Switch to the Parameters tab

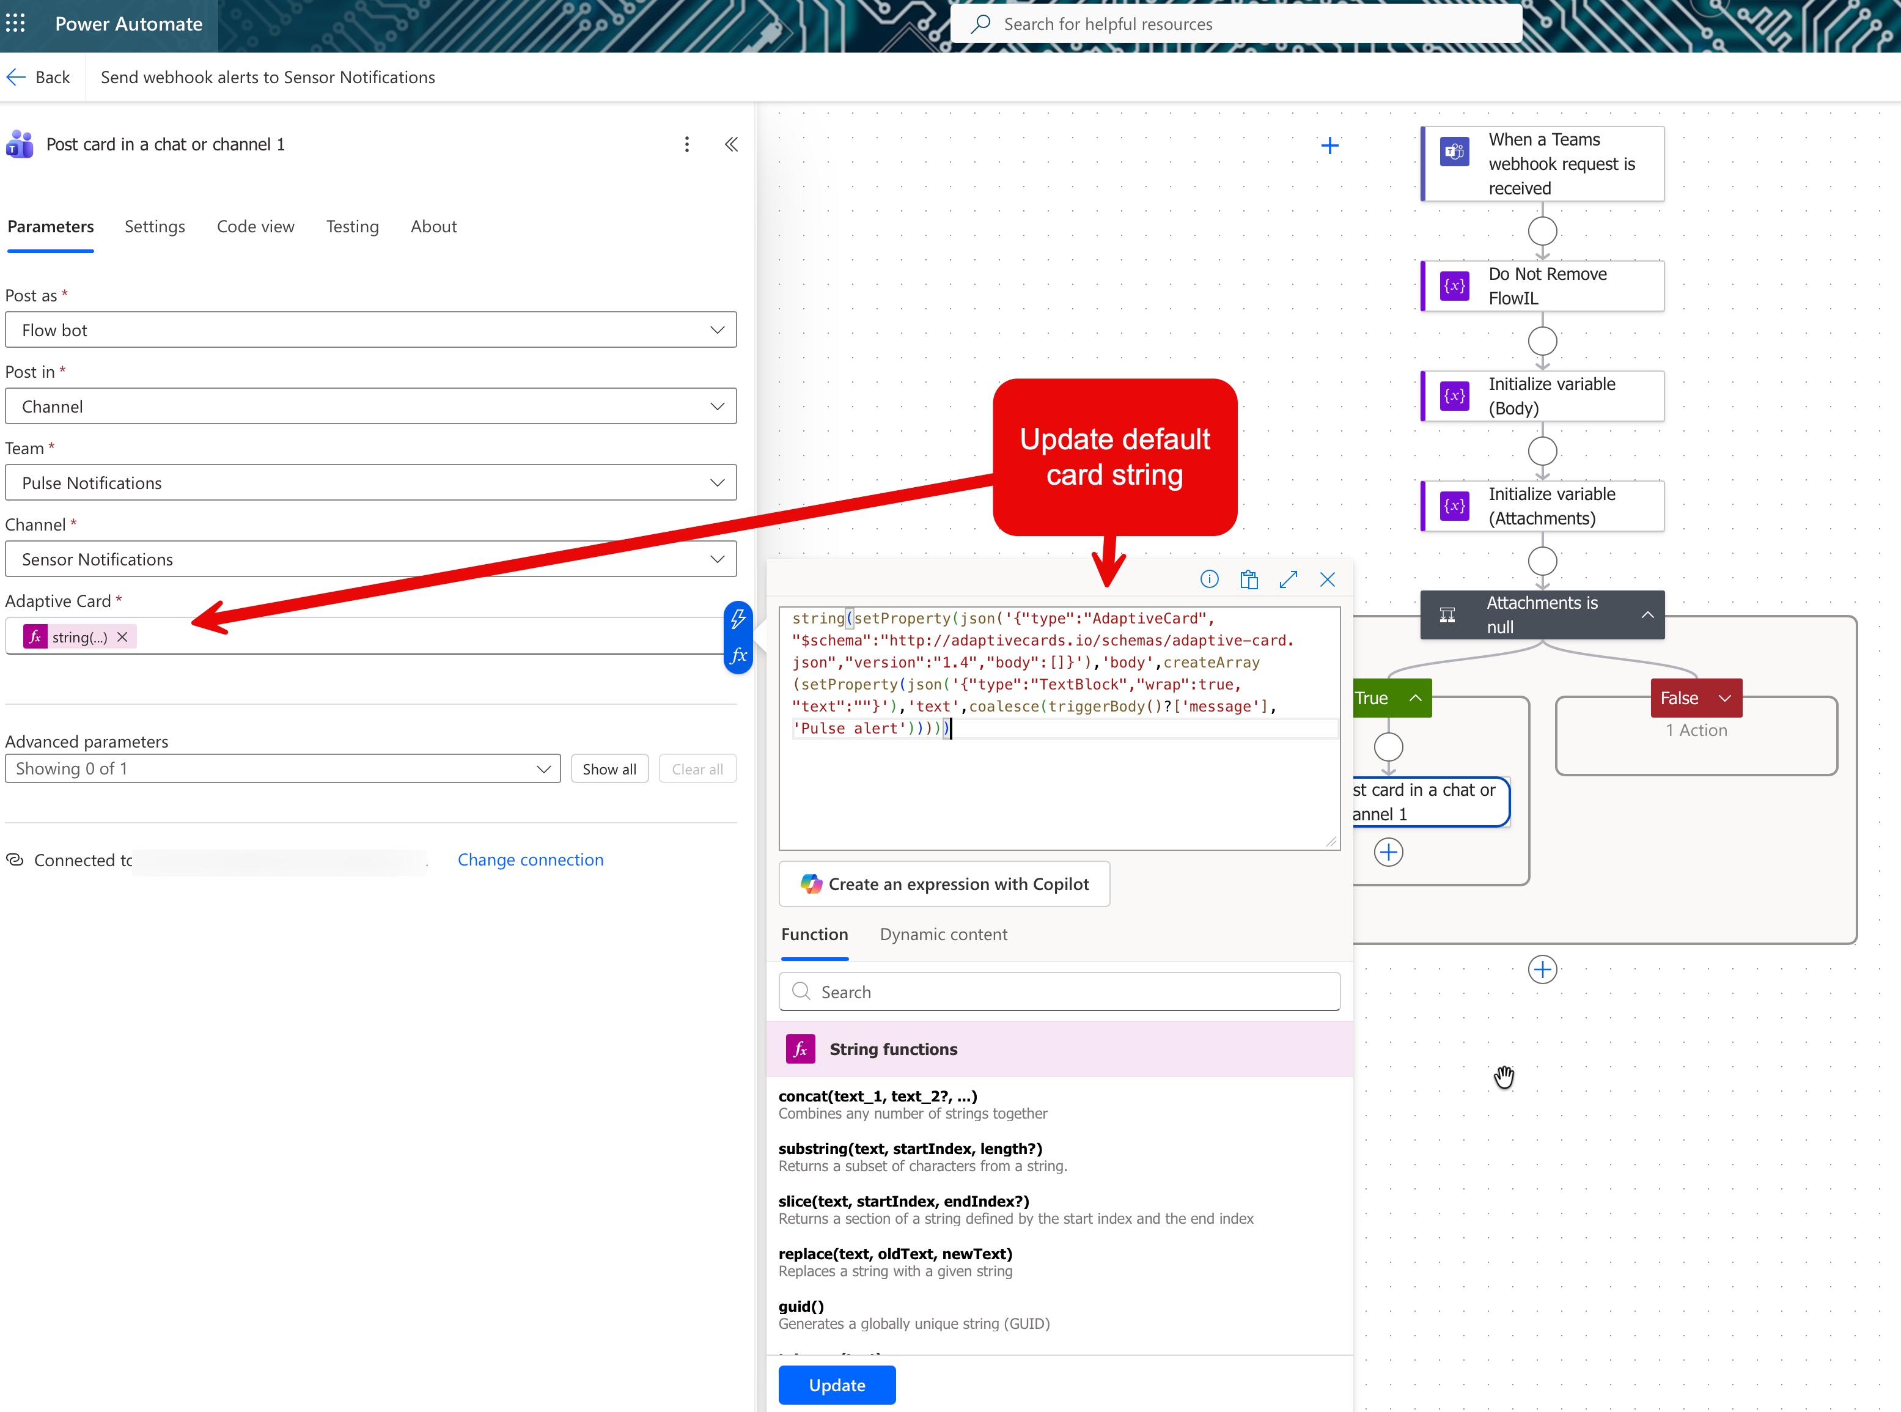pyautogui.click(x=51, y=227)
